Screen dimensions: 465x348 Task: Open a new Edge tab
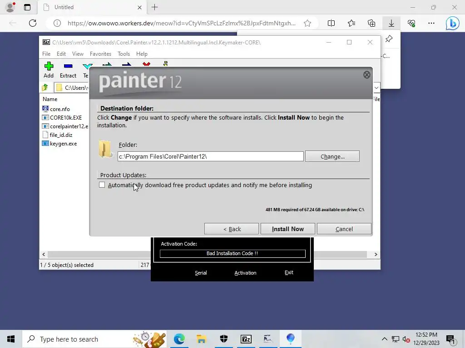click(154, 7)
